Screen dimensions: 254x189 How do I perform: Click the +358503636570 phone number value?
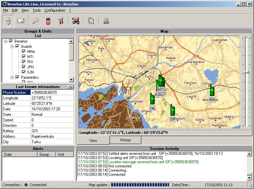(44, 93)
